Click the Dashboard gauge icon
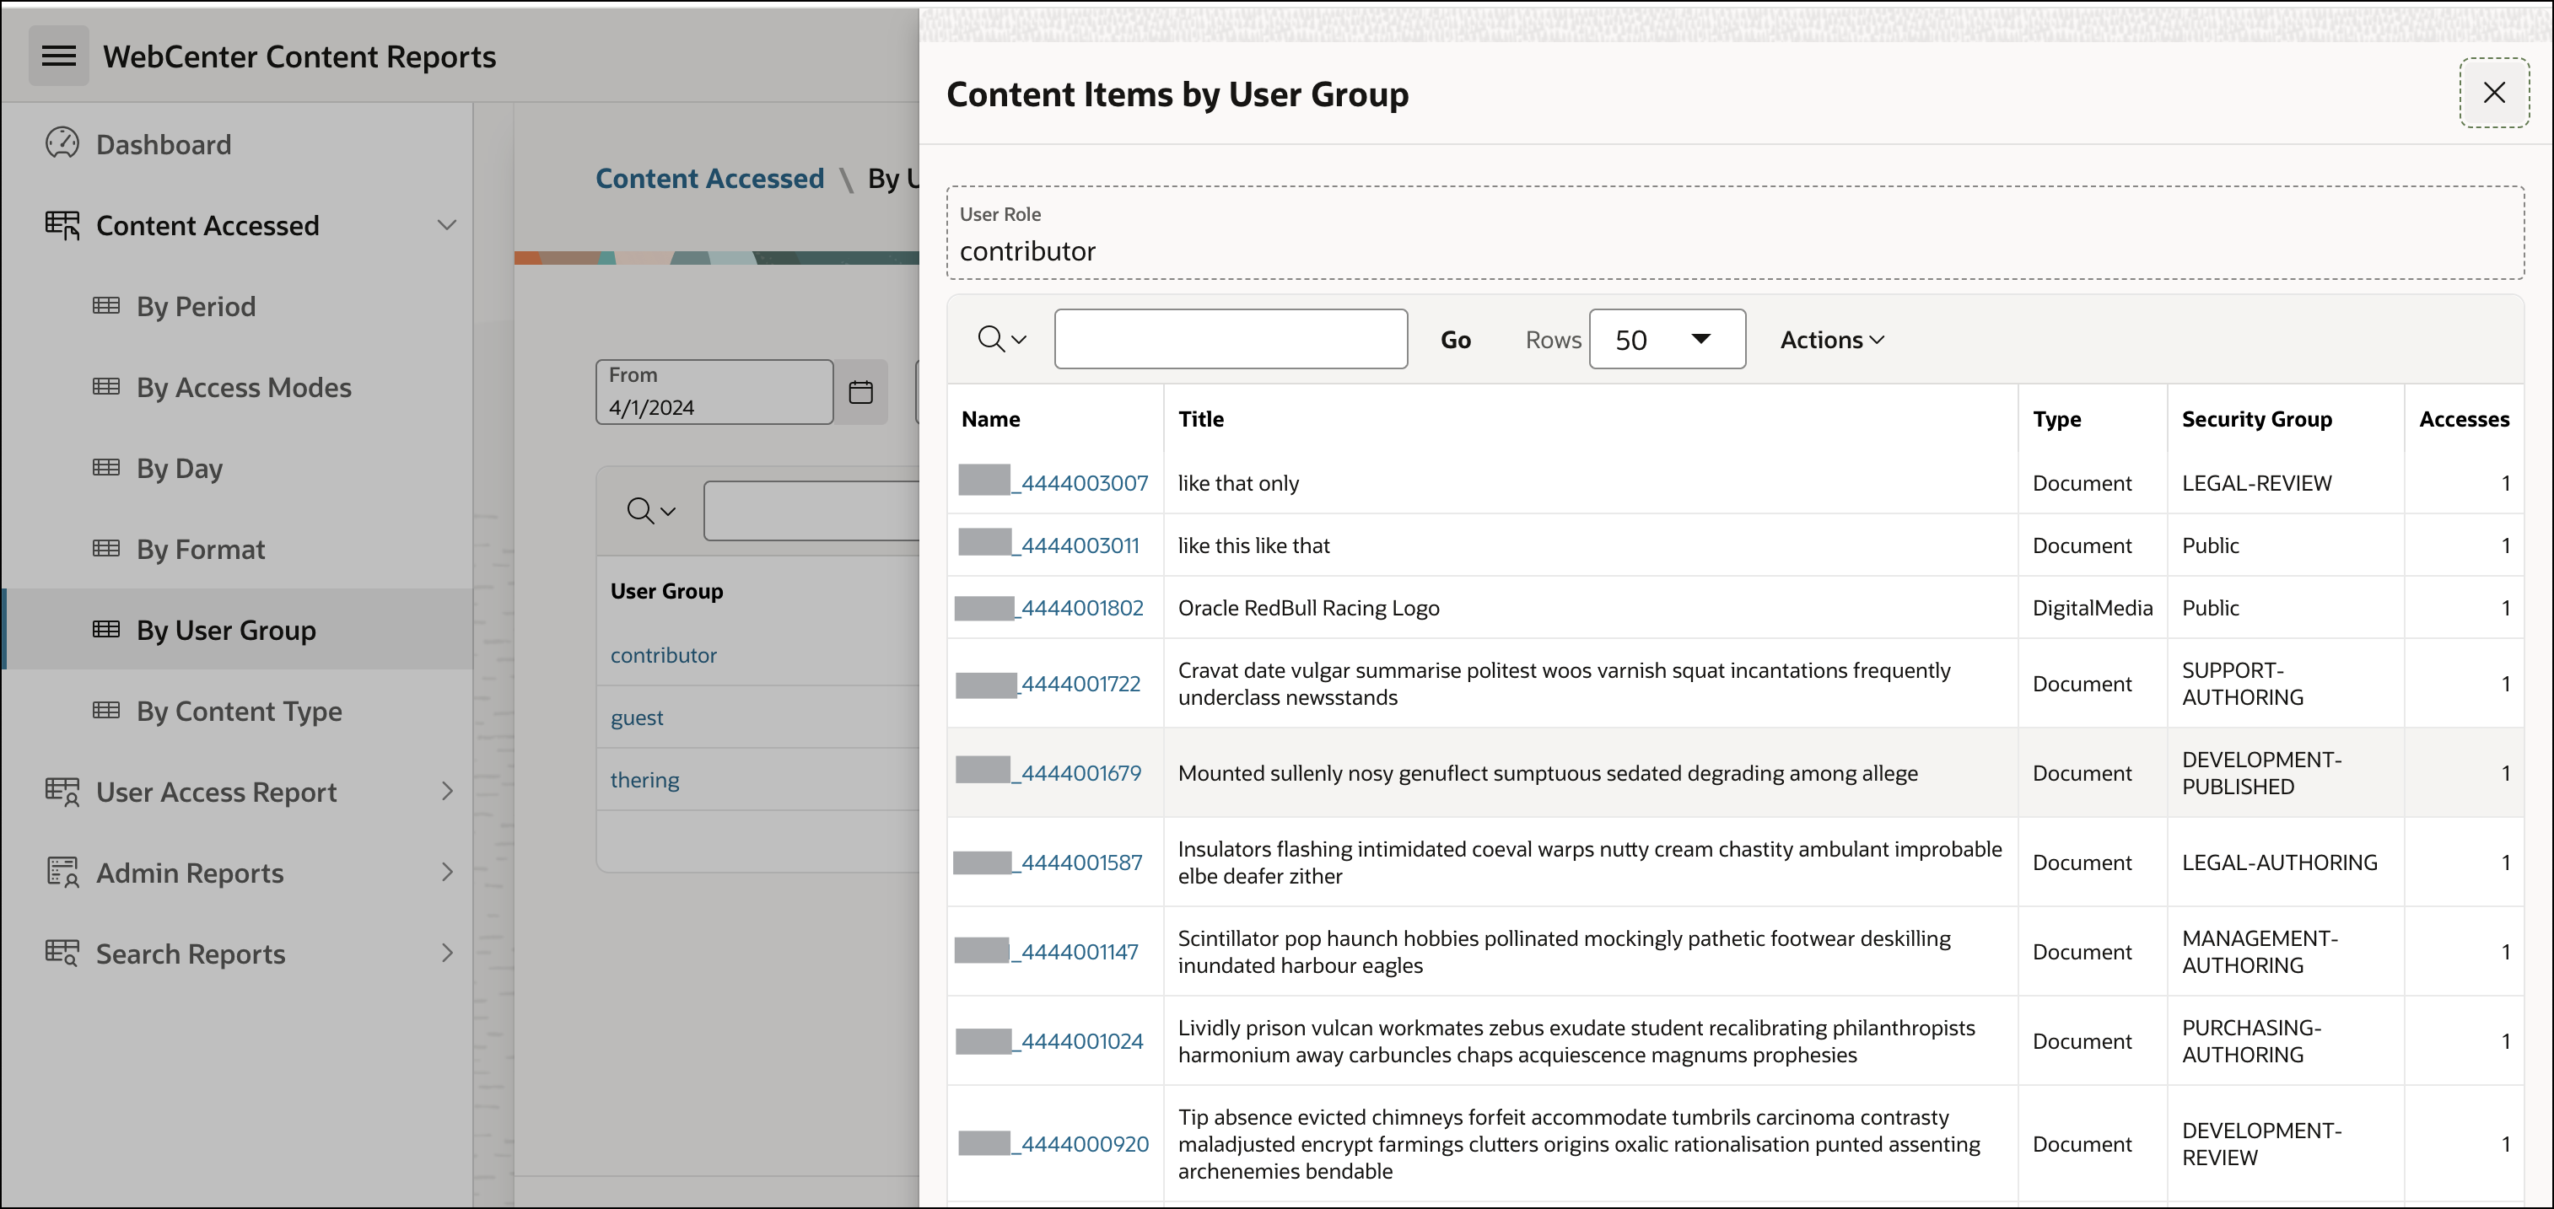This screenshot has height=1209, width=2554. point(62,143)
